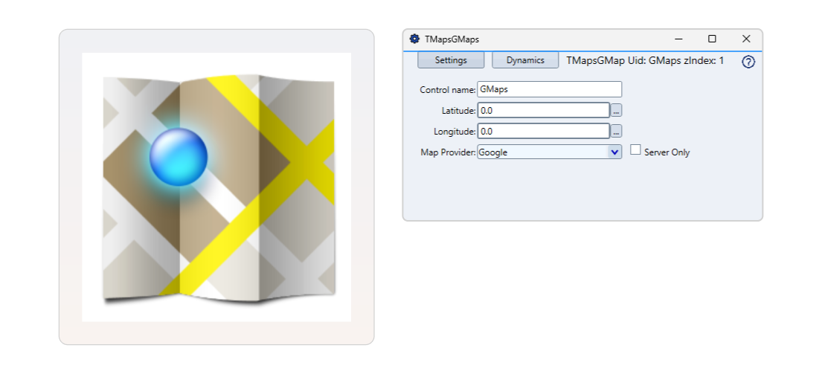Focus the Longitude input field
The image size is (822, 374).
coord(543,131)
